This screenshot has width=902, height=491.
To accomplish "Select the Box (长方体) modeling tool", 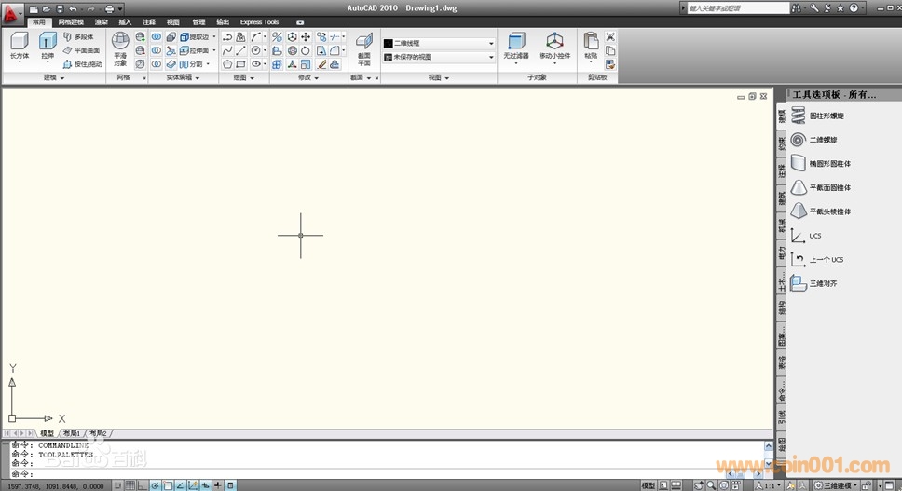I will (20, 45).
